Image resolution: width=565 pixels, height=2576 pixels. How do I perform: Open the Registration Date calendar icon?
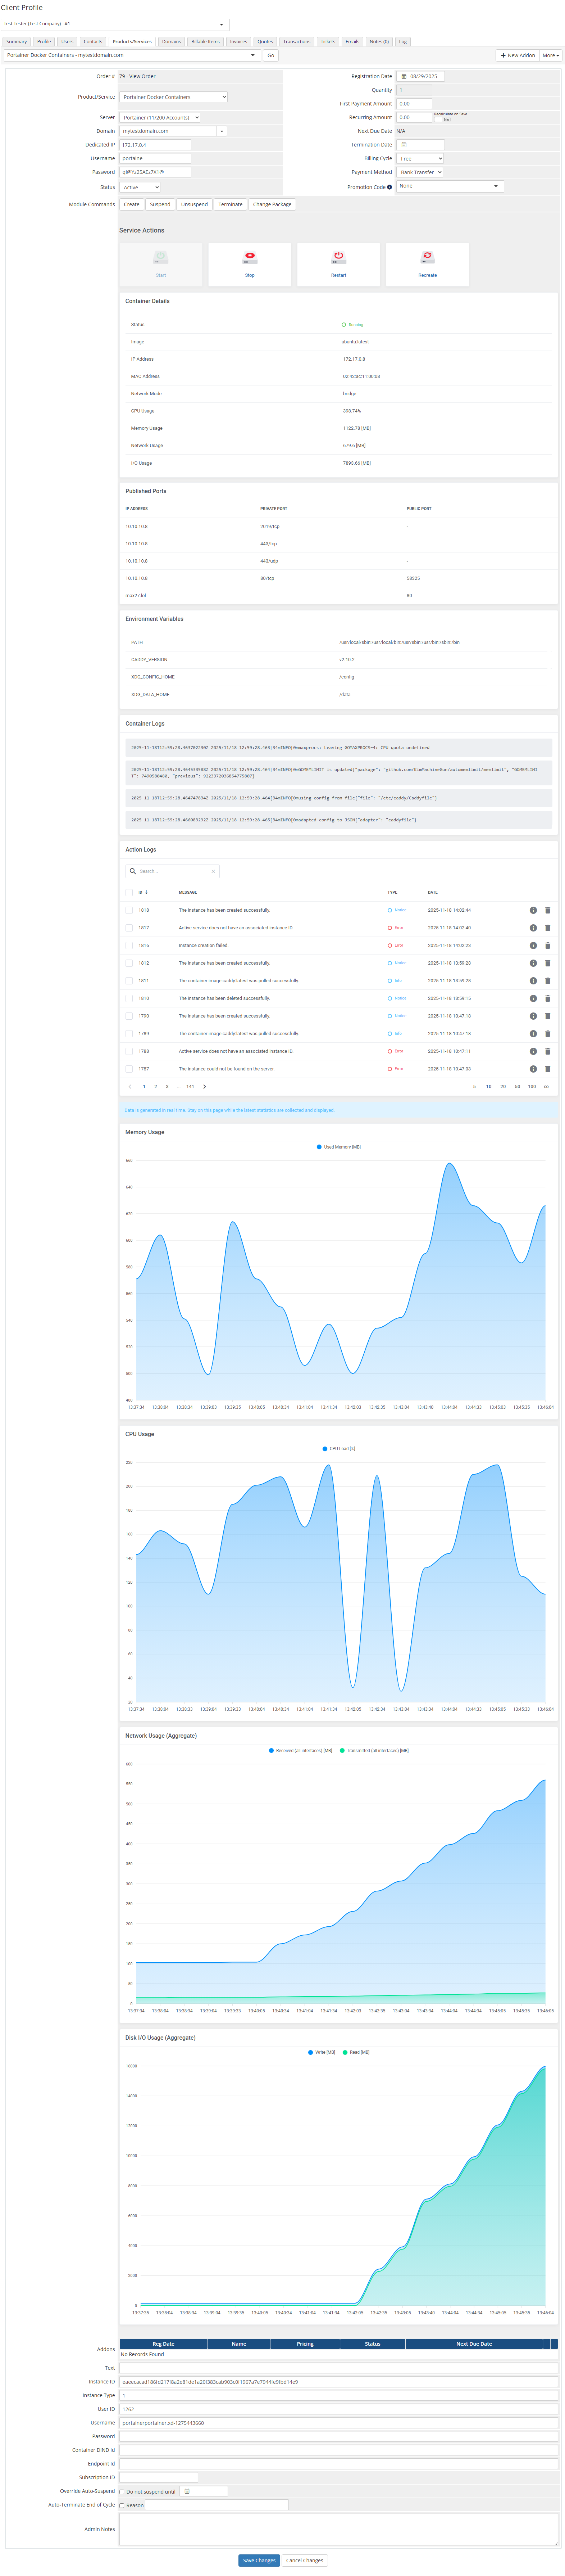(404, 76)
